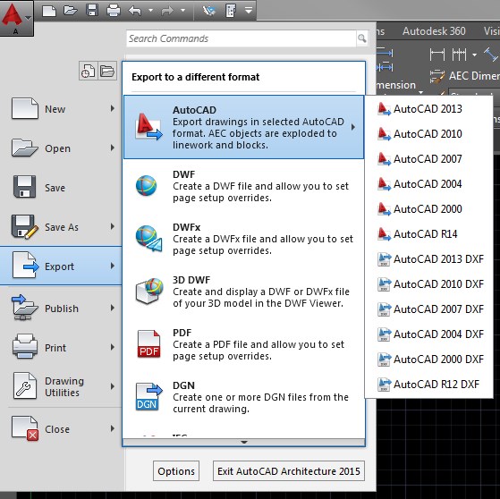Viewport: 500px width, 499px height.
Task: Select New in the application menu
Action: [x=61, y=109]
